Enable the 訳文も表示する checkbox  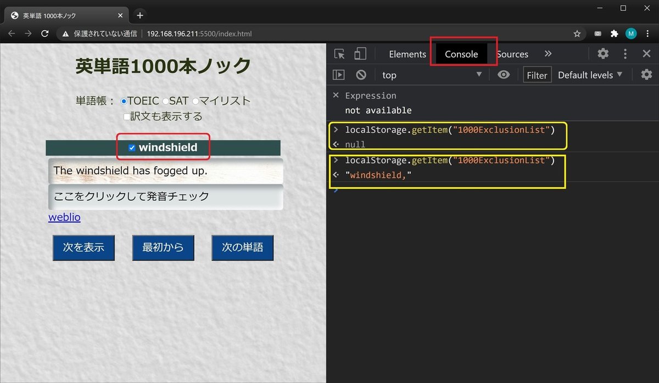[x=127, y=117]
